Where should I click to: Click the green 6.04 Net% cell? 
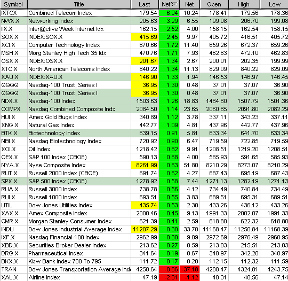(x=169, y=13)
